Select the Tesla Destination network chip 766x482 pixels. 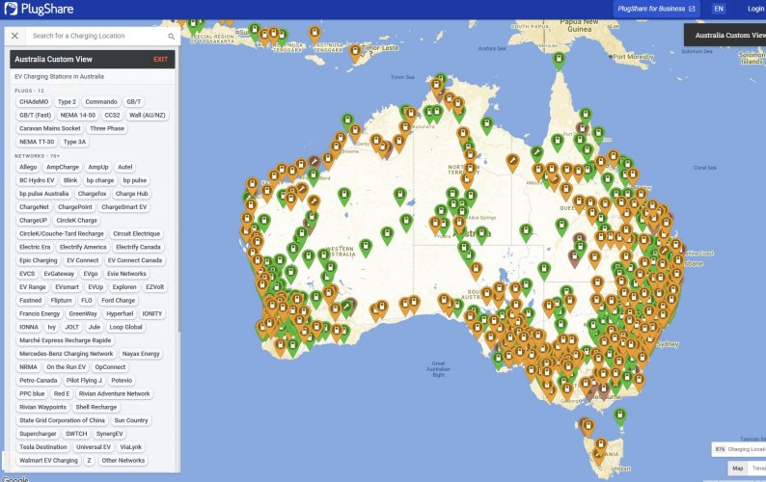point(43,447)
